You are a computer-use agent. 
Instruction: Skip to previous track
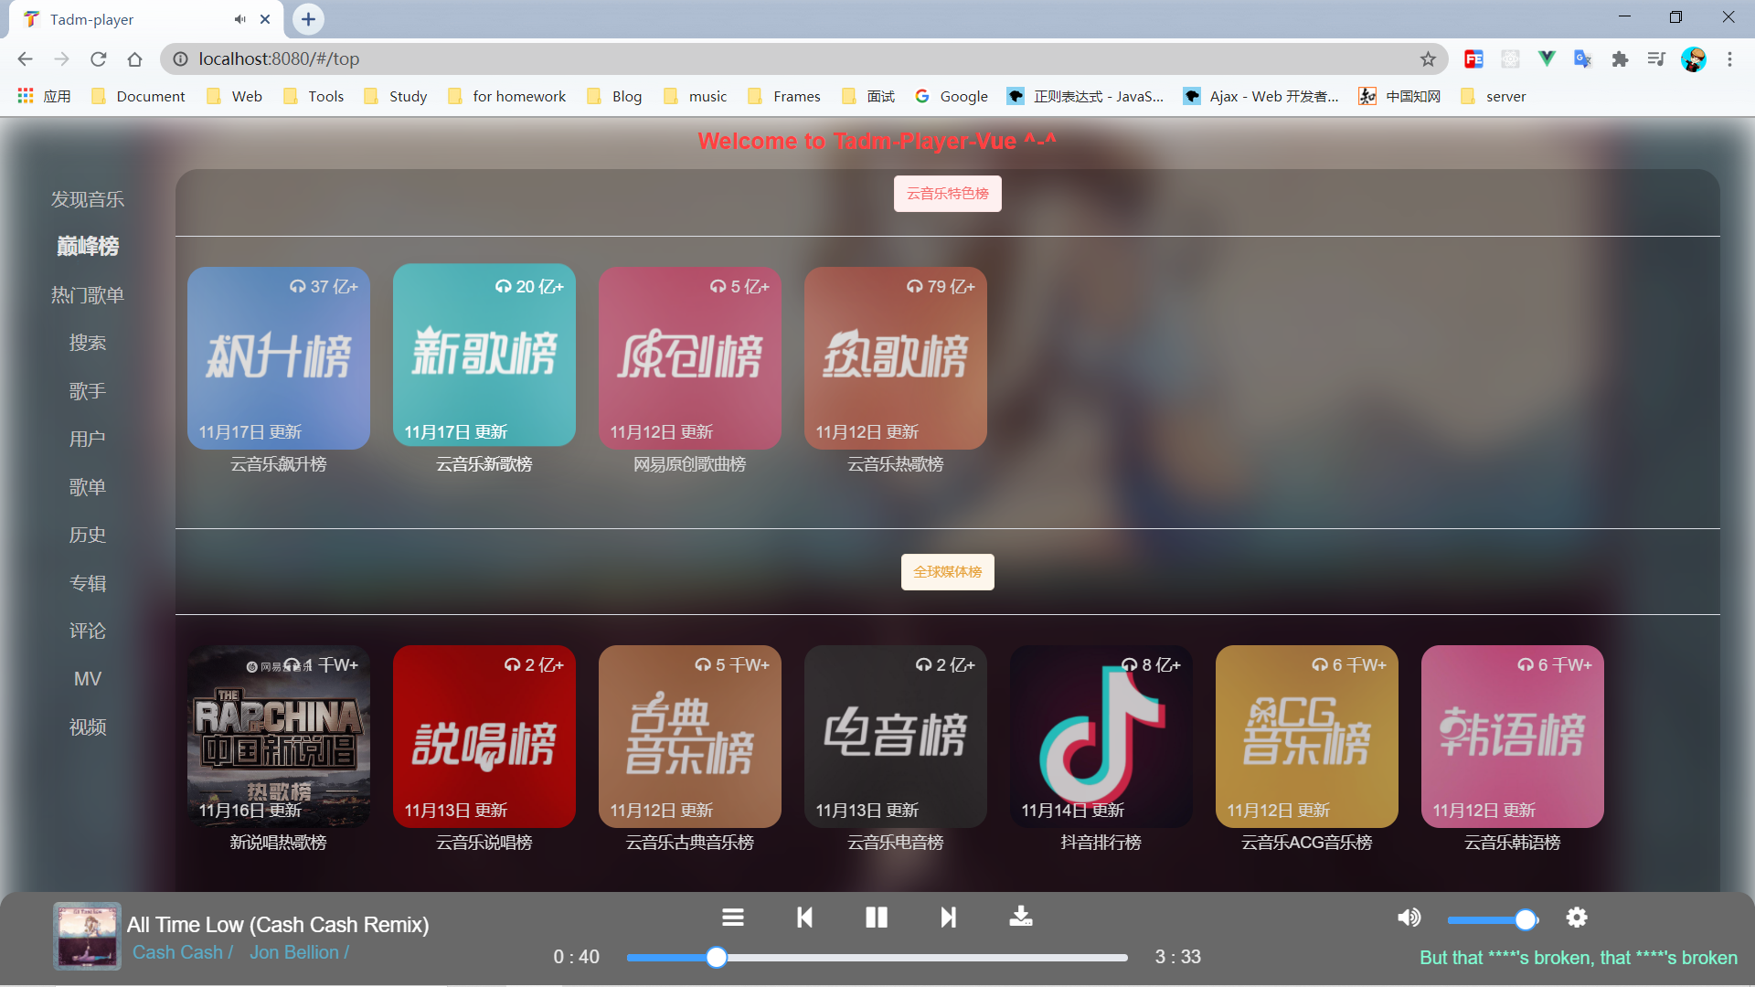coord(804,918)
